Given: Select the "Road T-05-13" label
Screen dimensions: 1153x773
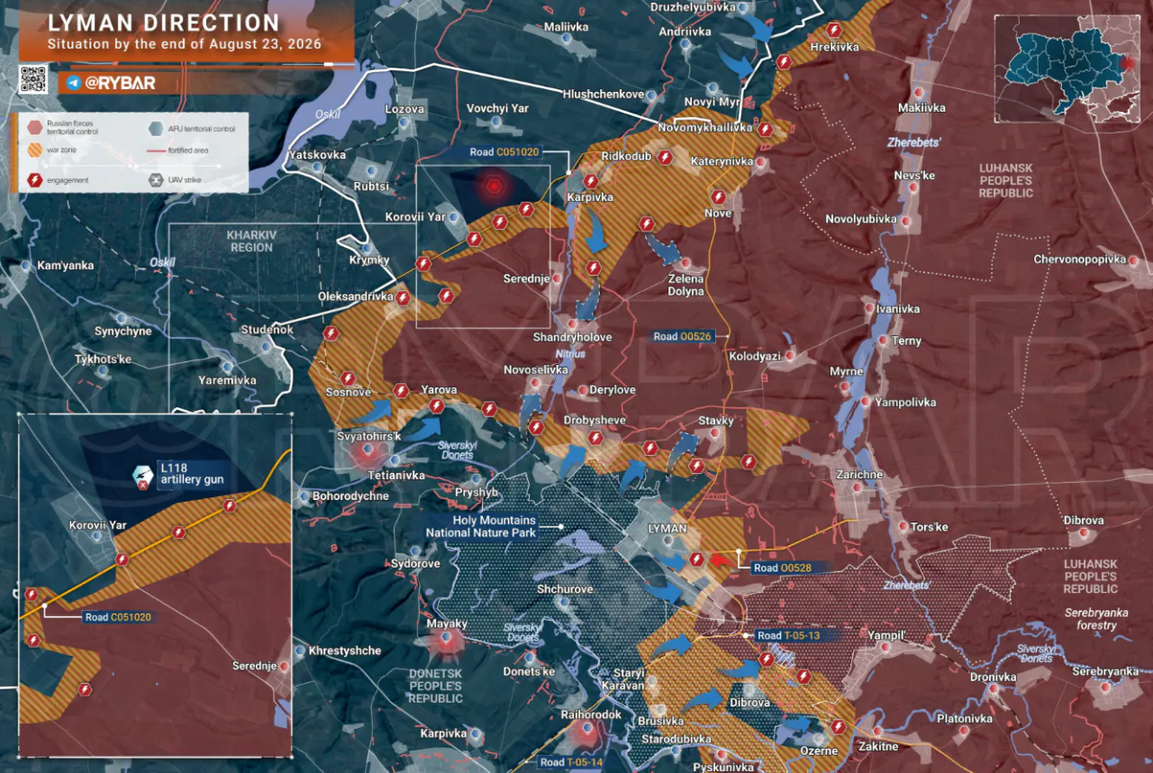Looking at the screenshot, I should [789, 636].
